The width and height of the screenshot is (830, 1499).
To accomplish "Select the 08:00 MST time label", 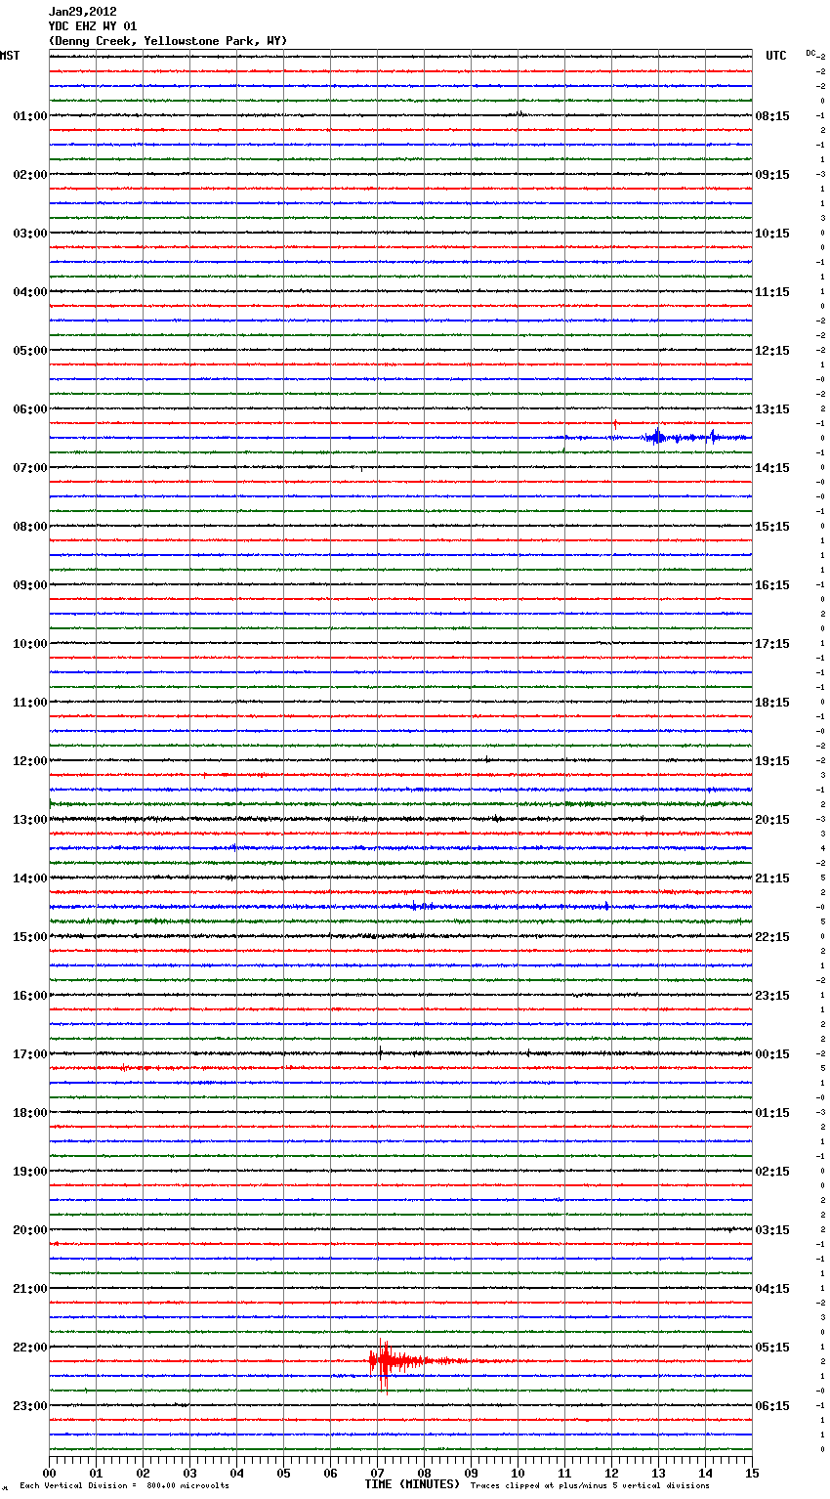I will point(30,527).
